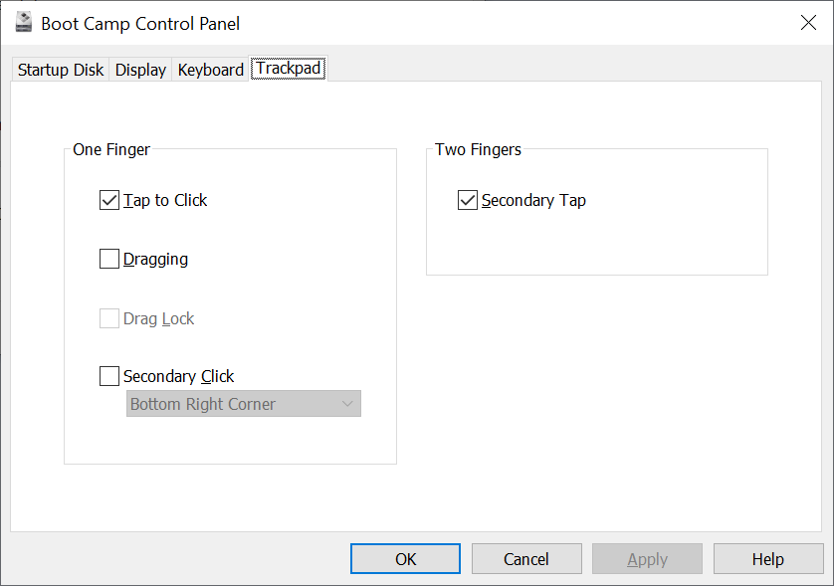Click the Cancel button
The image size is (834, 586).
coord(526,559)
